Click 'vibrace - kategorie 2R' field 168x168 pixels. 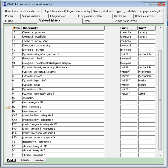tap(63, 146)
